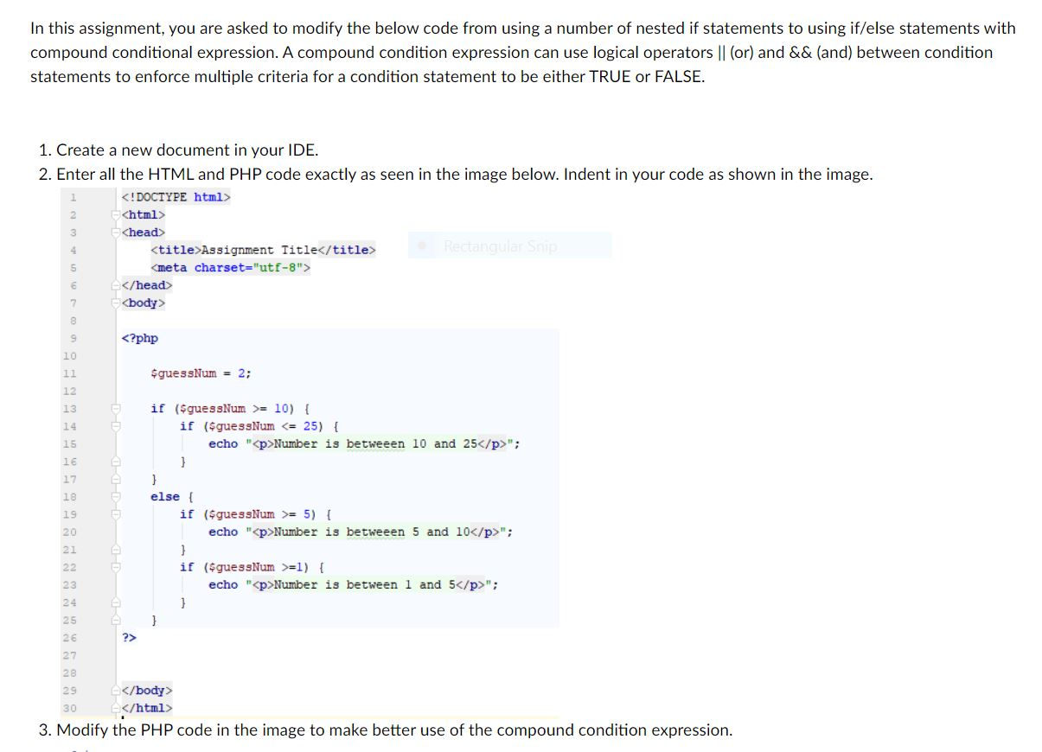Click the red dot icon beside Rectangular Snip

pyautogui.click(x=421, y=245)
